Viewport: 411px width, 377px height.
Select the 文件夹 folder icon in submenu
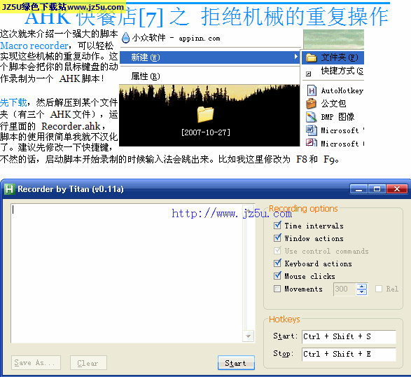[312, 57]
